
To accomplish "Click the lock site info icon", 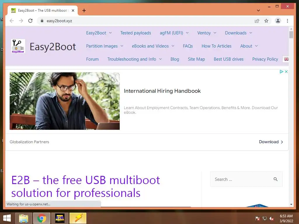I will [x=42, y=21].
